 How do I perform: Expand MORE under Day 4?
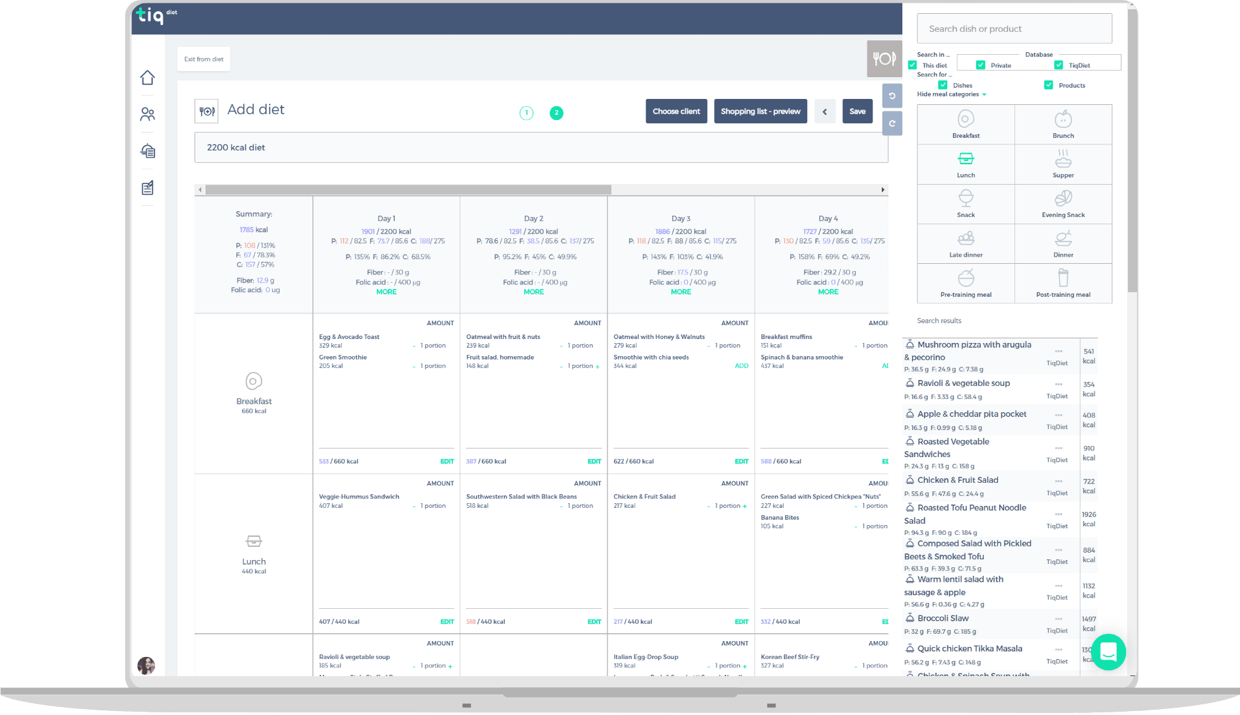(828, 292)
